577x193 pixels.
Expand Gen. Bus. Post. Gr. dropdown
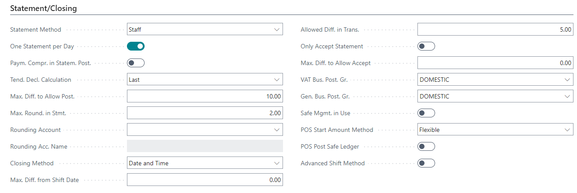click(566, 96)
